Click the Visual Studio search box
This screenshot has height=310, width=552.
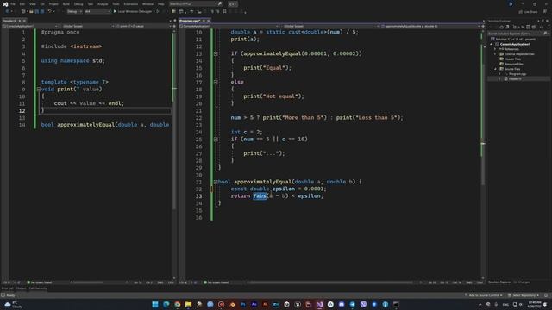pos(196,3)
